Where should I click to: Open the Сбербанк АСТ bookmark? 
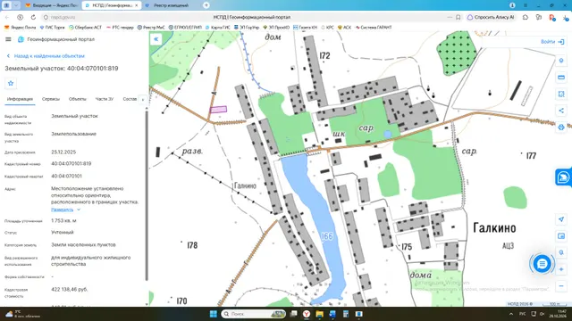click(86, 28)
